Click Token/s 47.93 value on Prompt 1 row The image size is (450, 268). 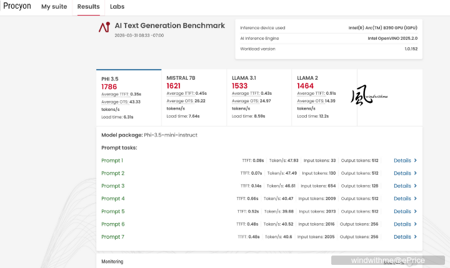click(284, 161)
